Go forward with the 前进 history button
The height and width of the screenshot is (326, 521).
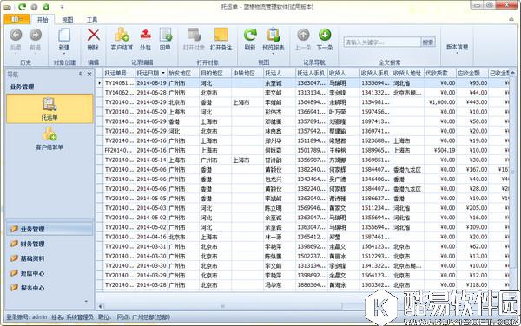coord(36,39)
